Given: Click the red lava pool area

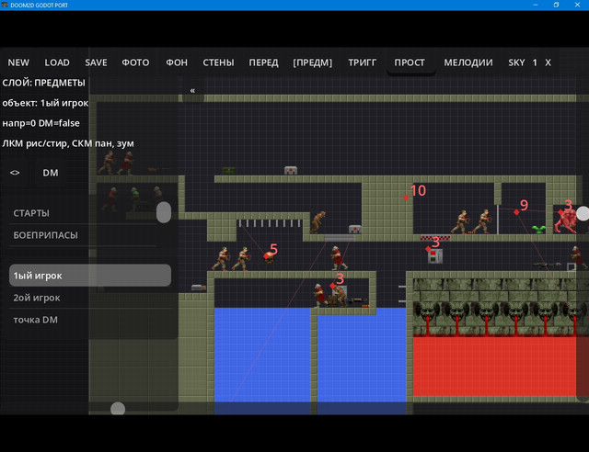Looking at the screenshot, I should 494,366.
